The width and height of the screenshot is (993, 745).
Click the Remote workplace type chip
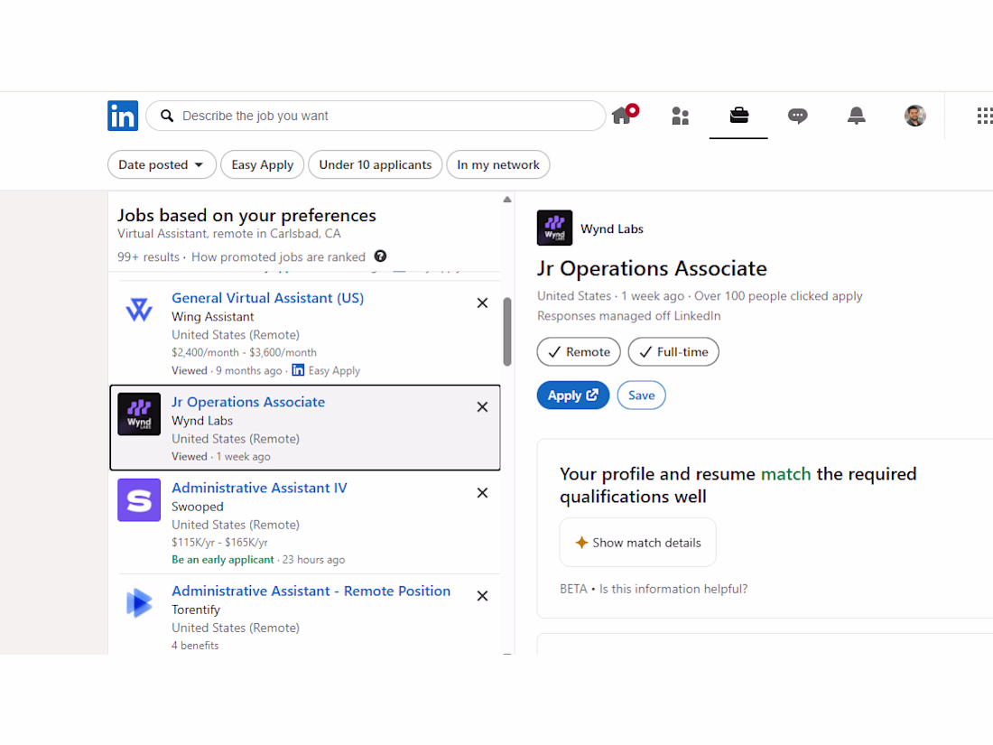click(579, 351)
